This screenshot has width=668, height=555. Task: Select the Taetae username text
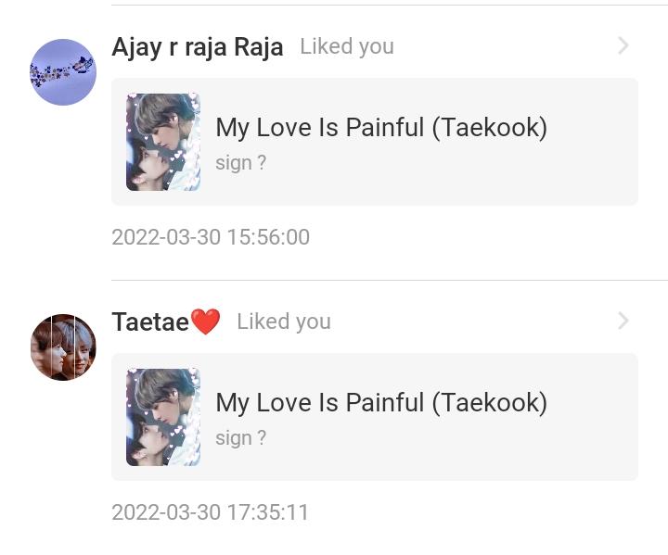tap(149, 322)
